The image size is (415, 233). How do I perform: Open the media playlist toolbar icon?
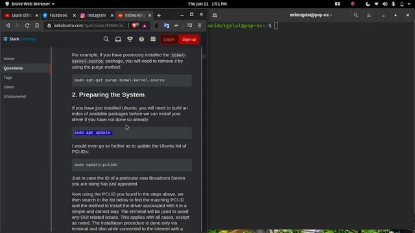pyautogui.click(x=190, y=26)
